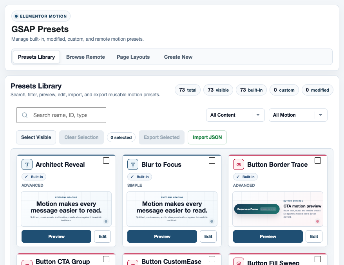Open the All Content filter dropdown
Viewport: 344px width, 265px height.
point(235,115)
